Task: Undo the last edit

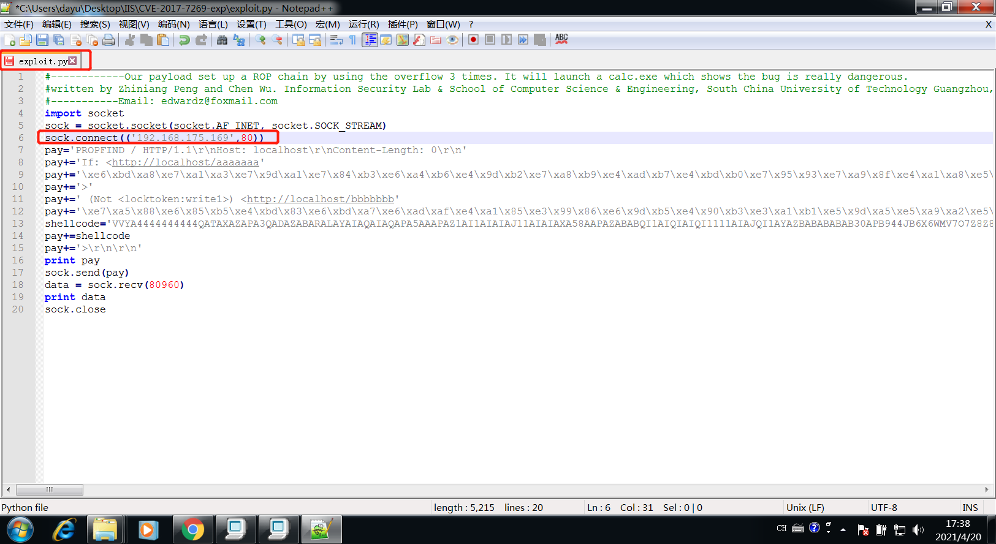Action: click(184, 40)
